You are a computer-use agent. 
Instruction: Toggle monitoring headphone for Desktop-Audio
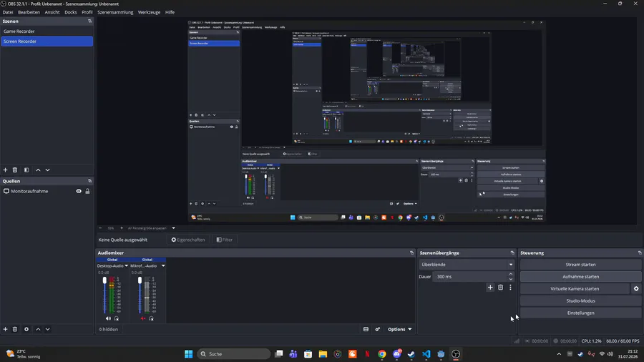tap(117, 318)
